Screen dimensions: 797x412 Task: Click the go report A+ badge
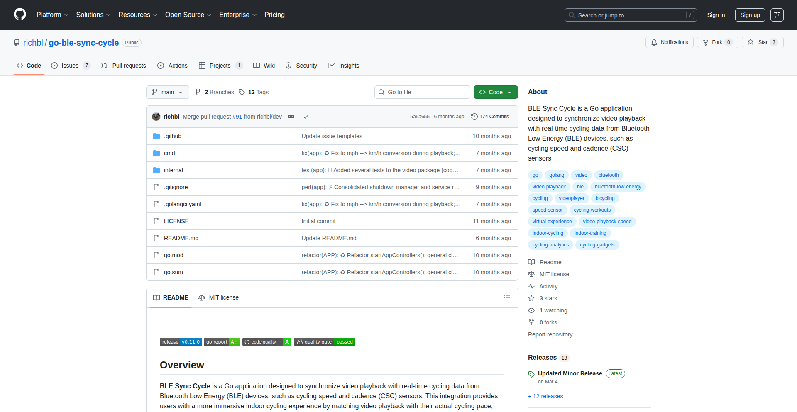pos(222,342)
